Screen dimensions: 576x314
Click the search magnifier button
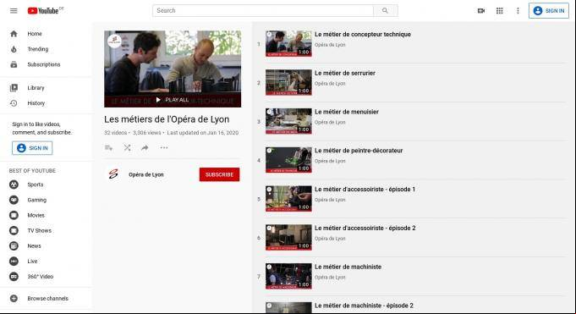pos(385,11)
